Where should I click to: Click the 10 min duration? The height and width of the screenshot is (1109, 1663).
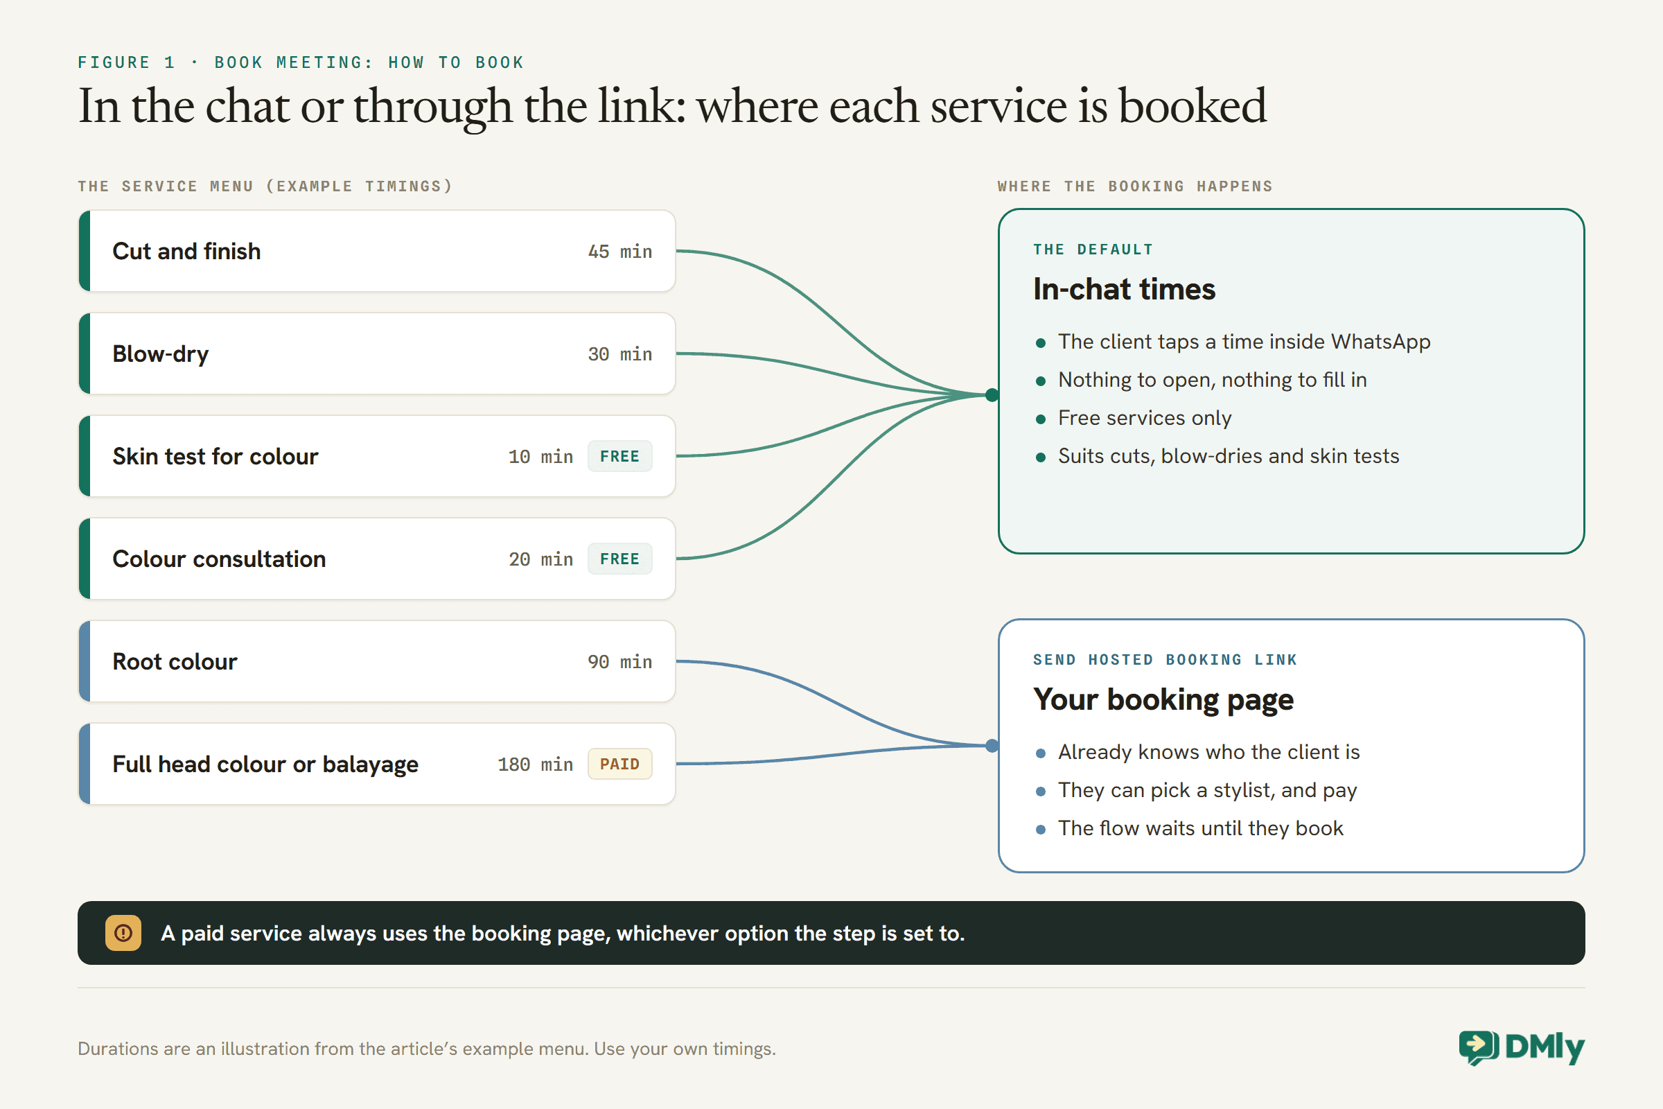click(541, 456)
